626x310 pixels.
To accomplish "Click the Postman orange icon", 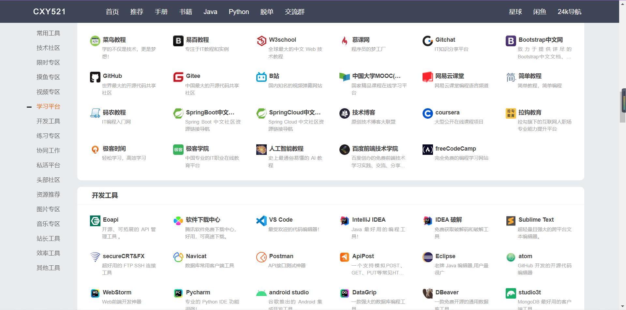I will pyautogui.click(x=261, y=257).
